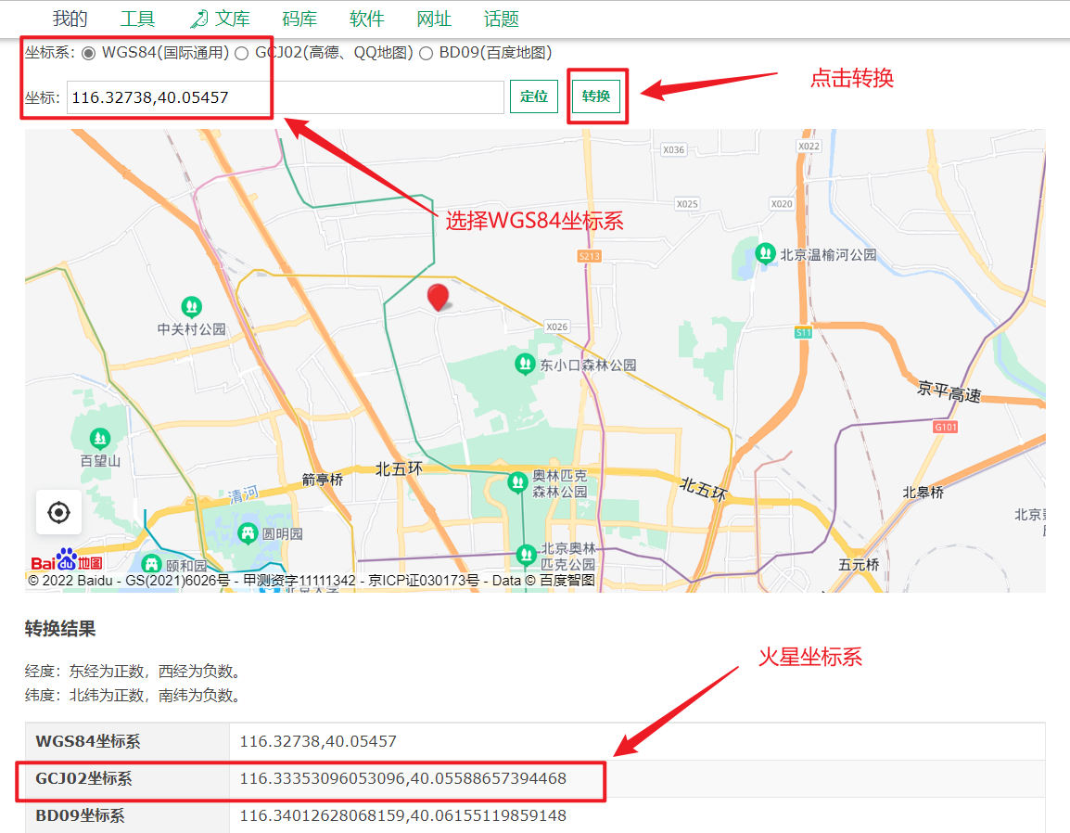Click the 定位 button
Viewport: 1070px width, 833px height.
point(534,96)
